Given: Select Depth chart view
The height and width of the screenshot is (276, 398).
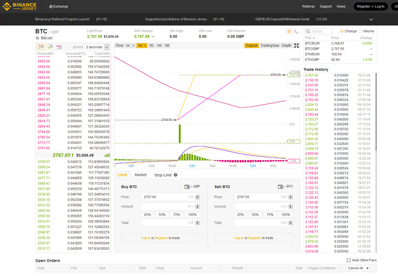Looking at the screenshot, I should pyautogui.click(x=287, y=45).
